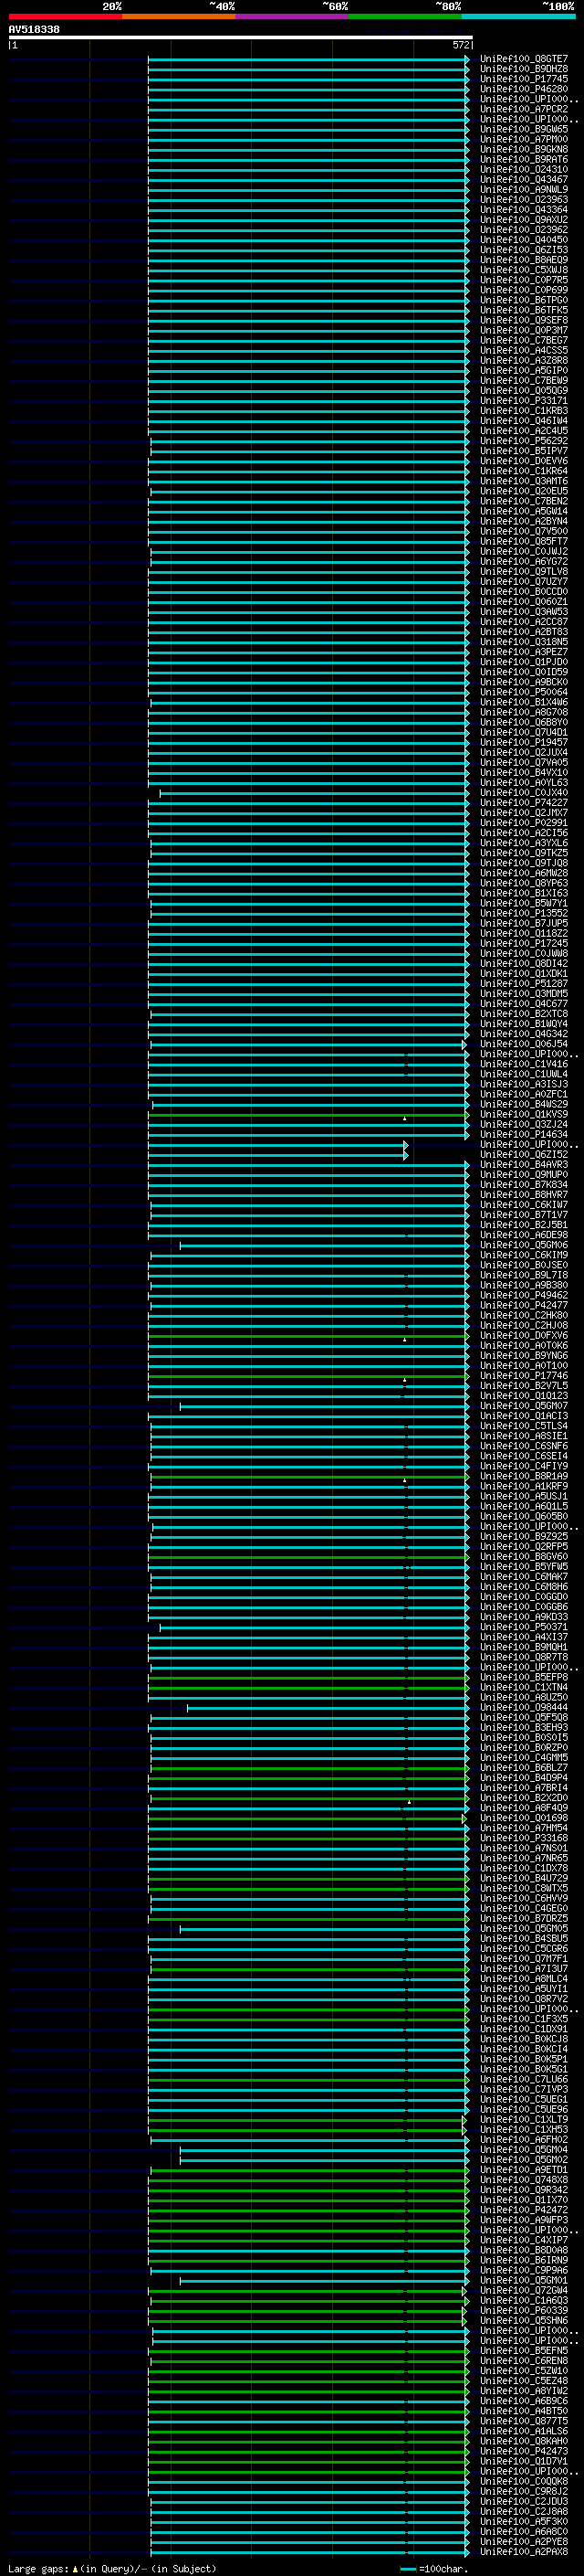
Task: Select hit label UniRef100_P33171
Action: 524,401
